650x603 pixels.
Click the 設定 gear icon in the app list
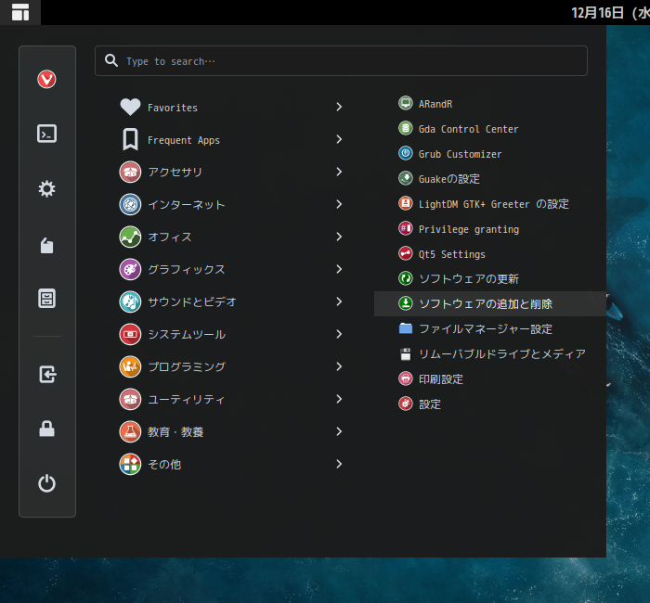[406, 404]
